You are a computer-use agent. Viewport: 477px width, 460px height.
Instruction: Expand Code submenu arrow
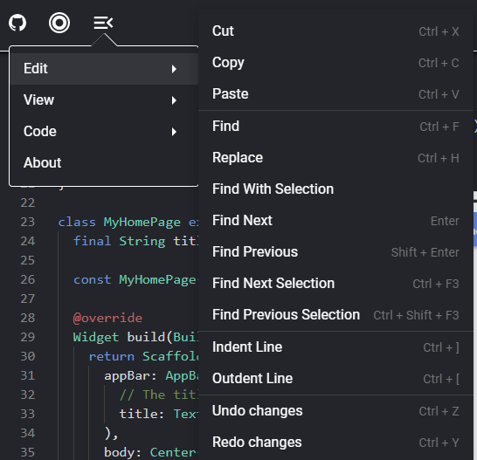coord(174,132)
